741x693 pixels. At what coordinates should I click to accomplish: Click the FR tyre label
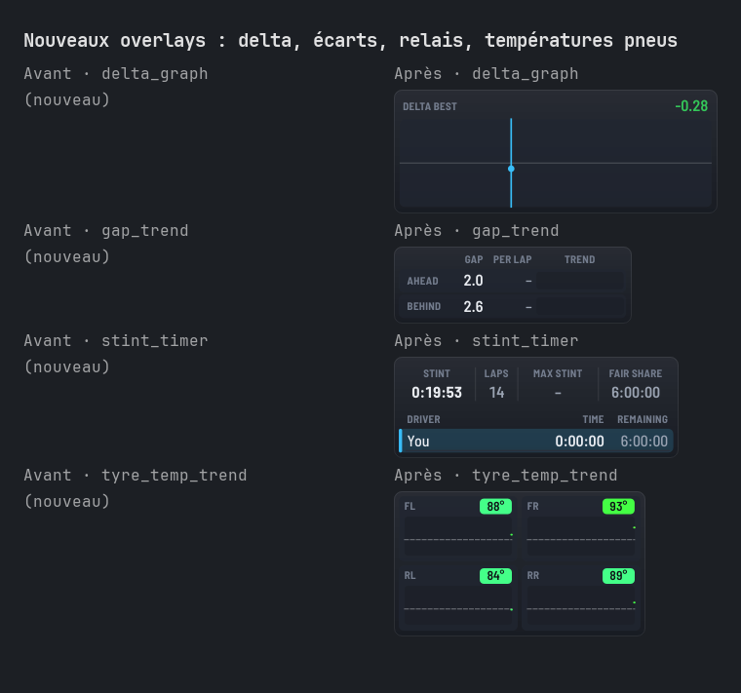(532, 507)
